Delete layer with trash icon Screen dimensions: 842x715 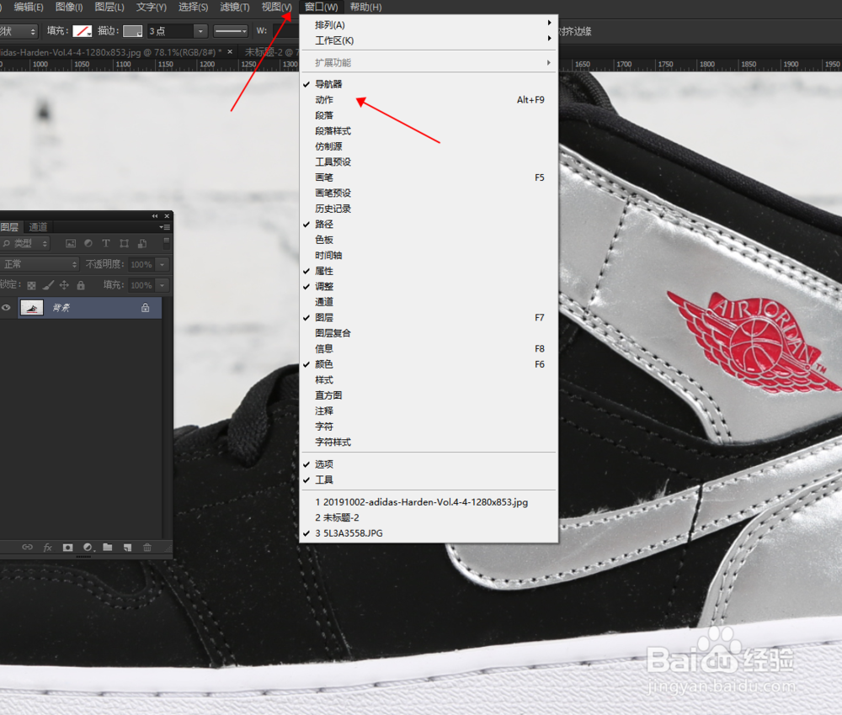click(147, 547)
